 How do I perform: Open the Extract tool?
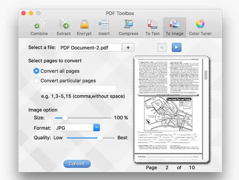pyautogui.click(x=63, y=27)
